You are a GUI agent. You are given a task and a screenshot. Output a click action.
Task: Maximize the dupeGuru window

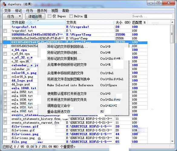point(158,3)
